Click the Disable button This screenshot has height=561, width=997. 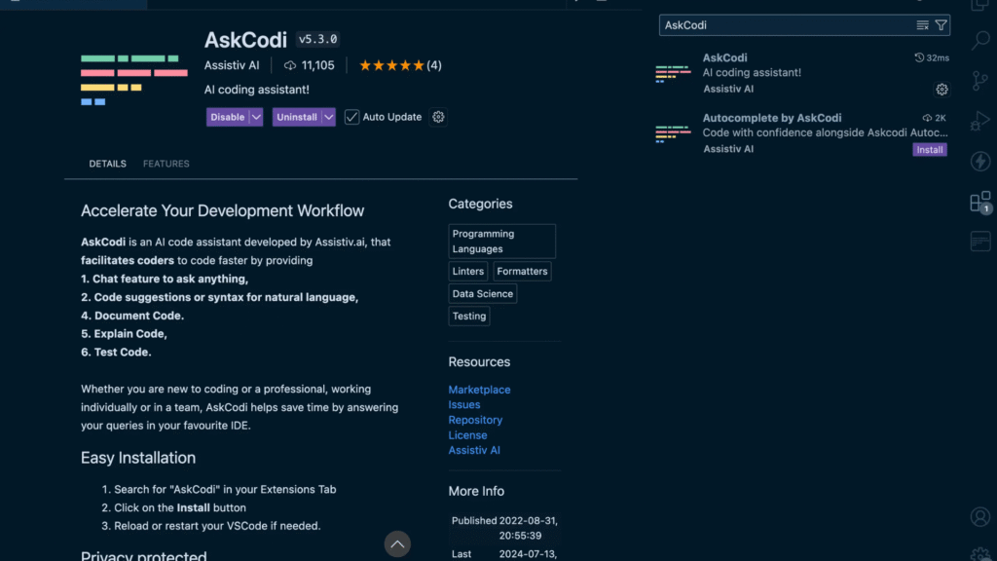click(x=228, y=117)
